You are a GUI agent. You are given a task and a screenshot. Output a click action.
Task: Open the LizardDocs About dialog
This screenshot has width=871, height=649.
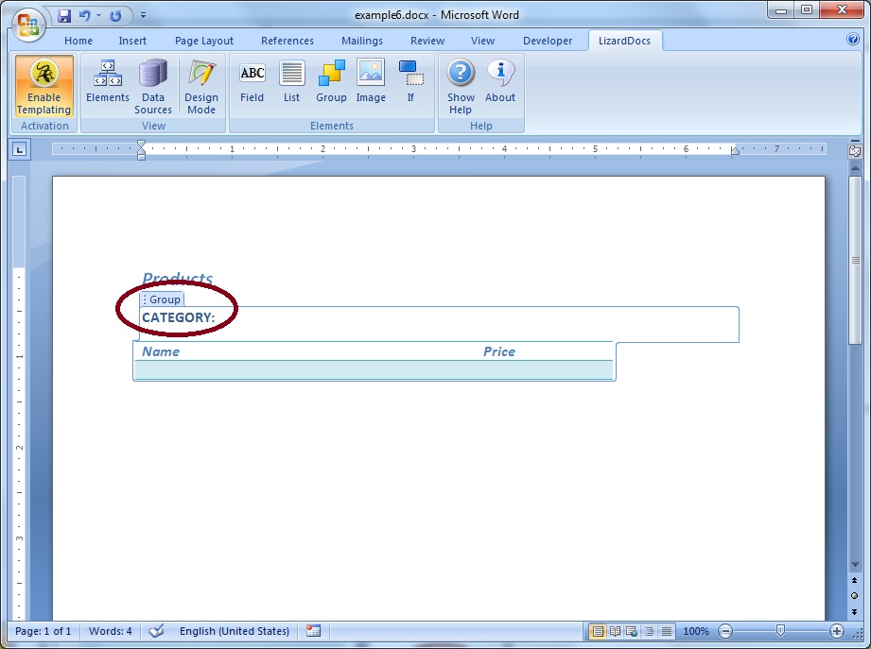(x=500, y=81)
